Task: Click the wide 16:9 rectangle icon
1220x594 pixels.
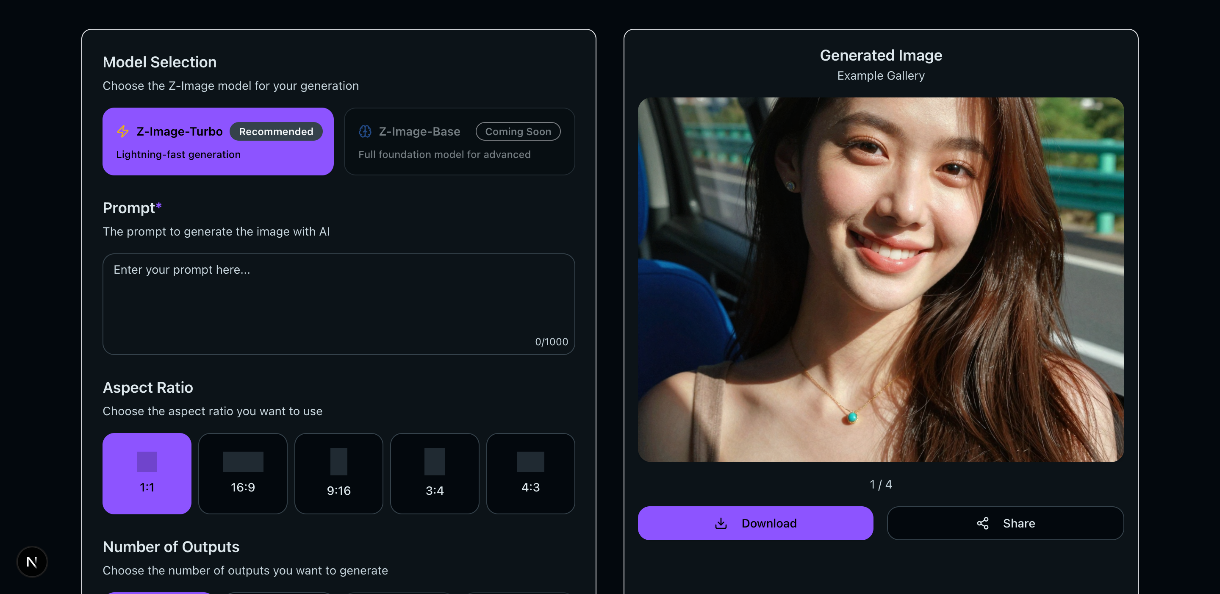Action: (242, 461)
